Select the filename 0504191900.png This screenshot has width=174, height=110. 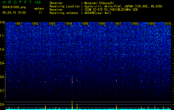pyautogui.click(x=14, y=7)
